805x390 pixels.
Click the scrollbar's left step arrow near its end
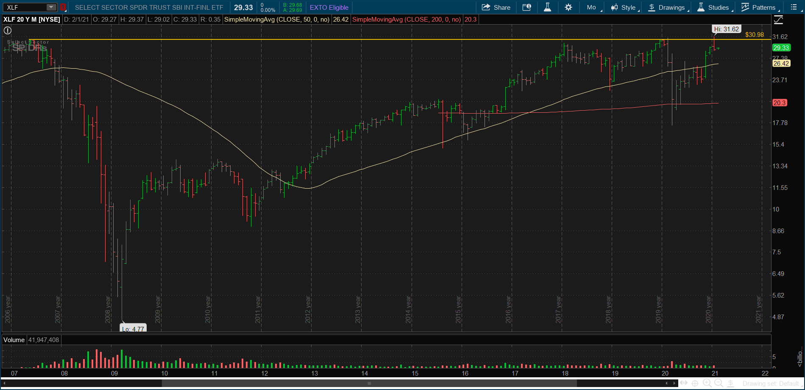666,383
